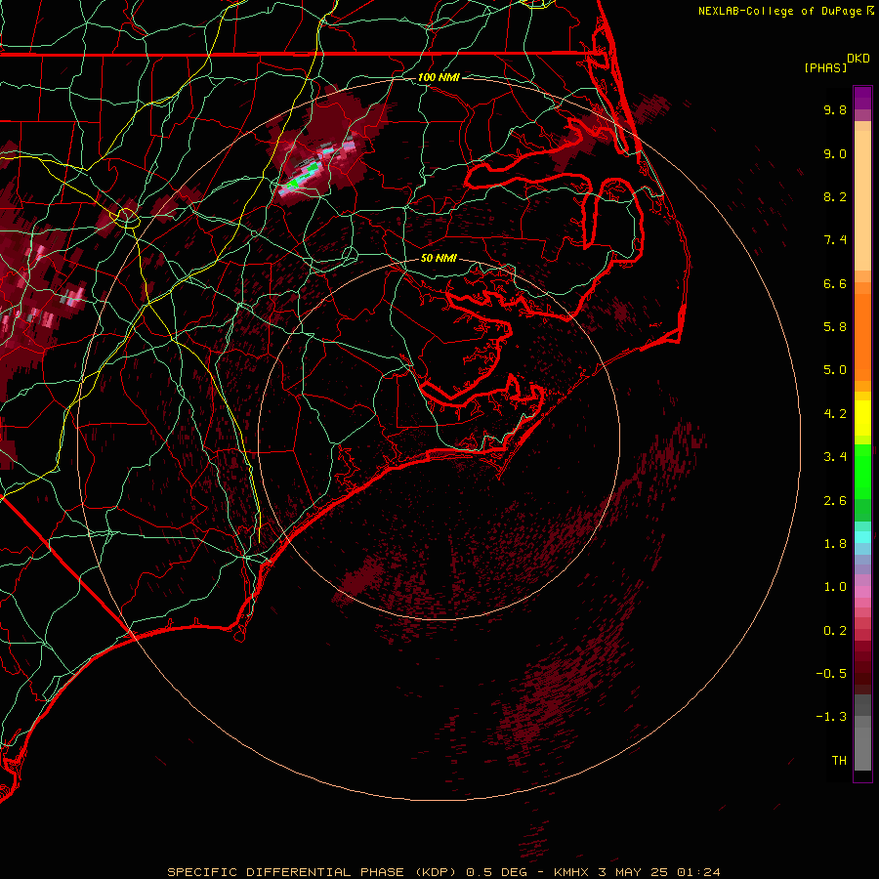Select the 9.0 scale label
879x879 pixels.
(x=835, y=153)
